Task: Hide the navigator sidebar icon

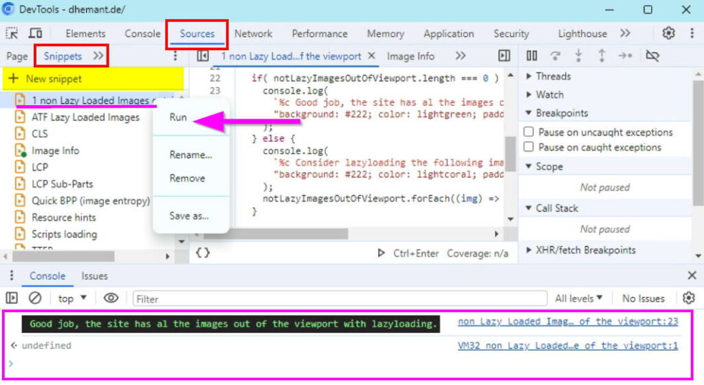Action: coord(203,56)
